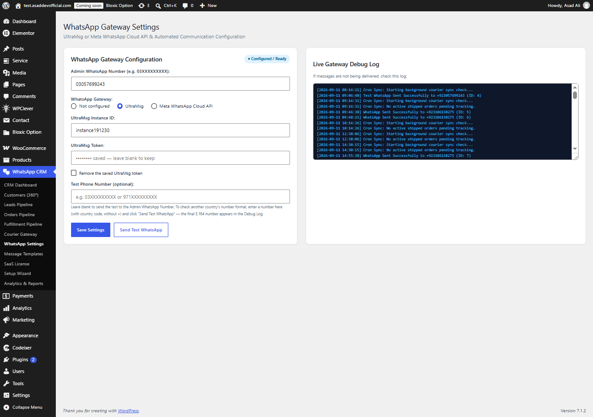Viewport: 593px width, 417px height.
Task: Click the Payments icon in sidebar
Action: tap(6, 296)
